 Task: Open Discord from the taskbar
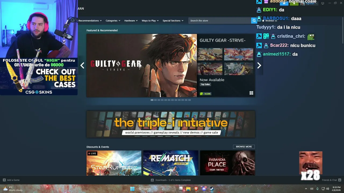pos(204,189)
